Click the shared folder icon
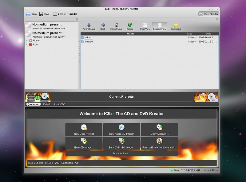246x182 pixels. [82, 42]
